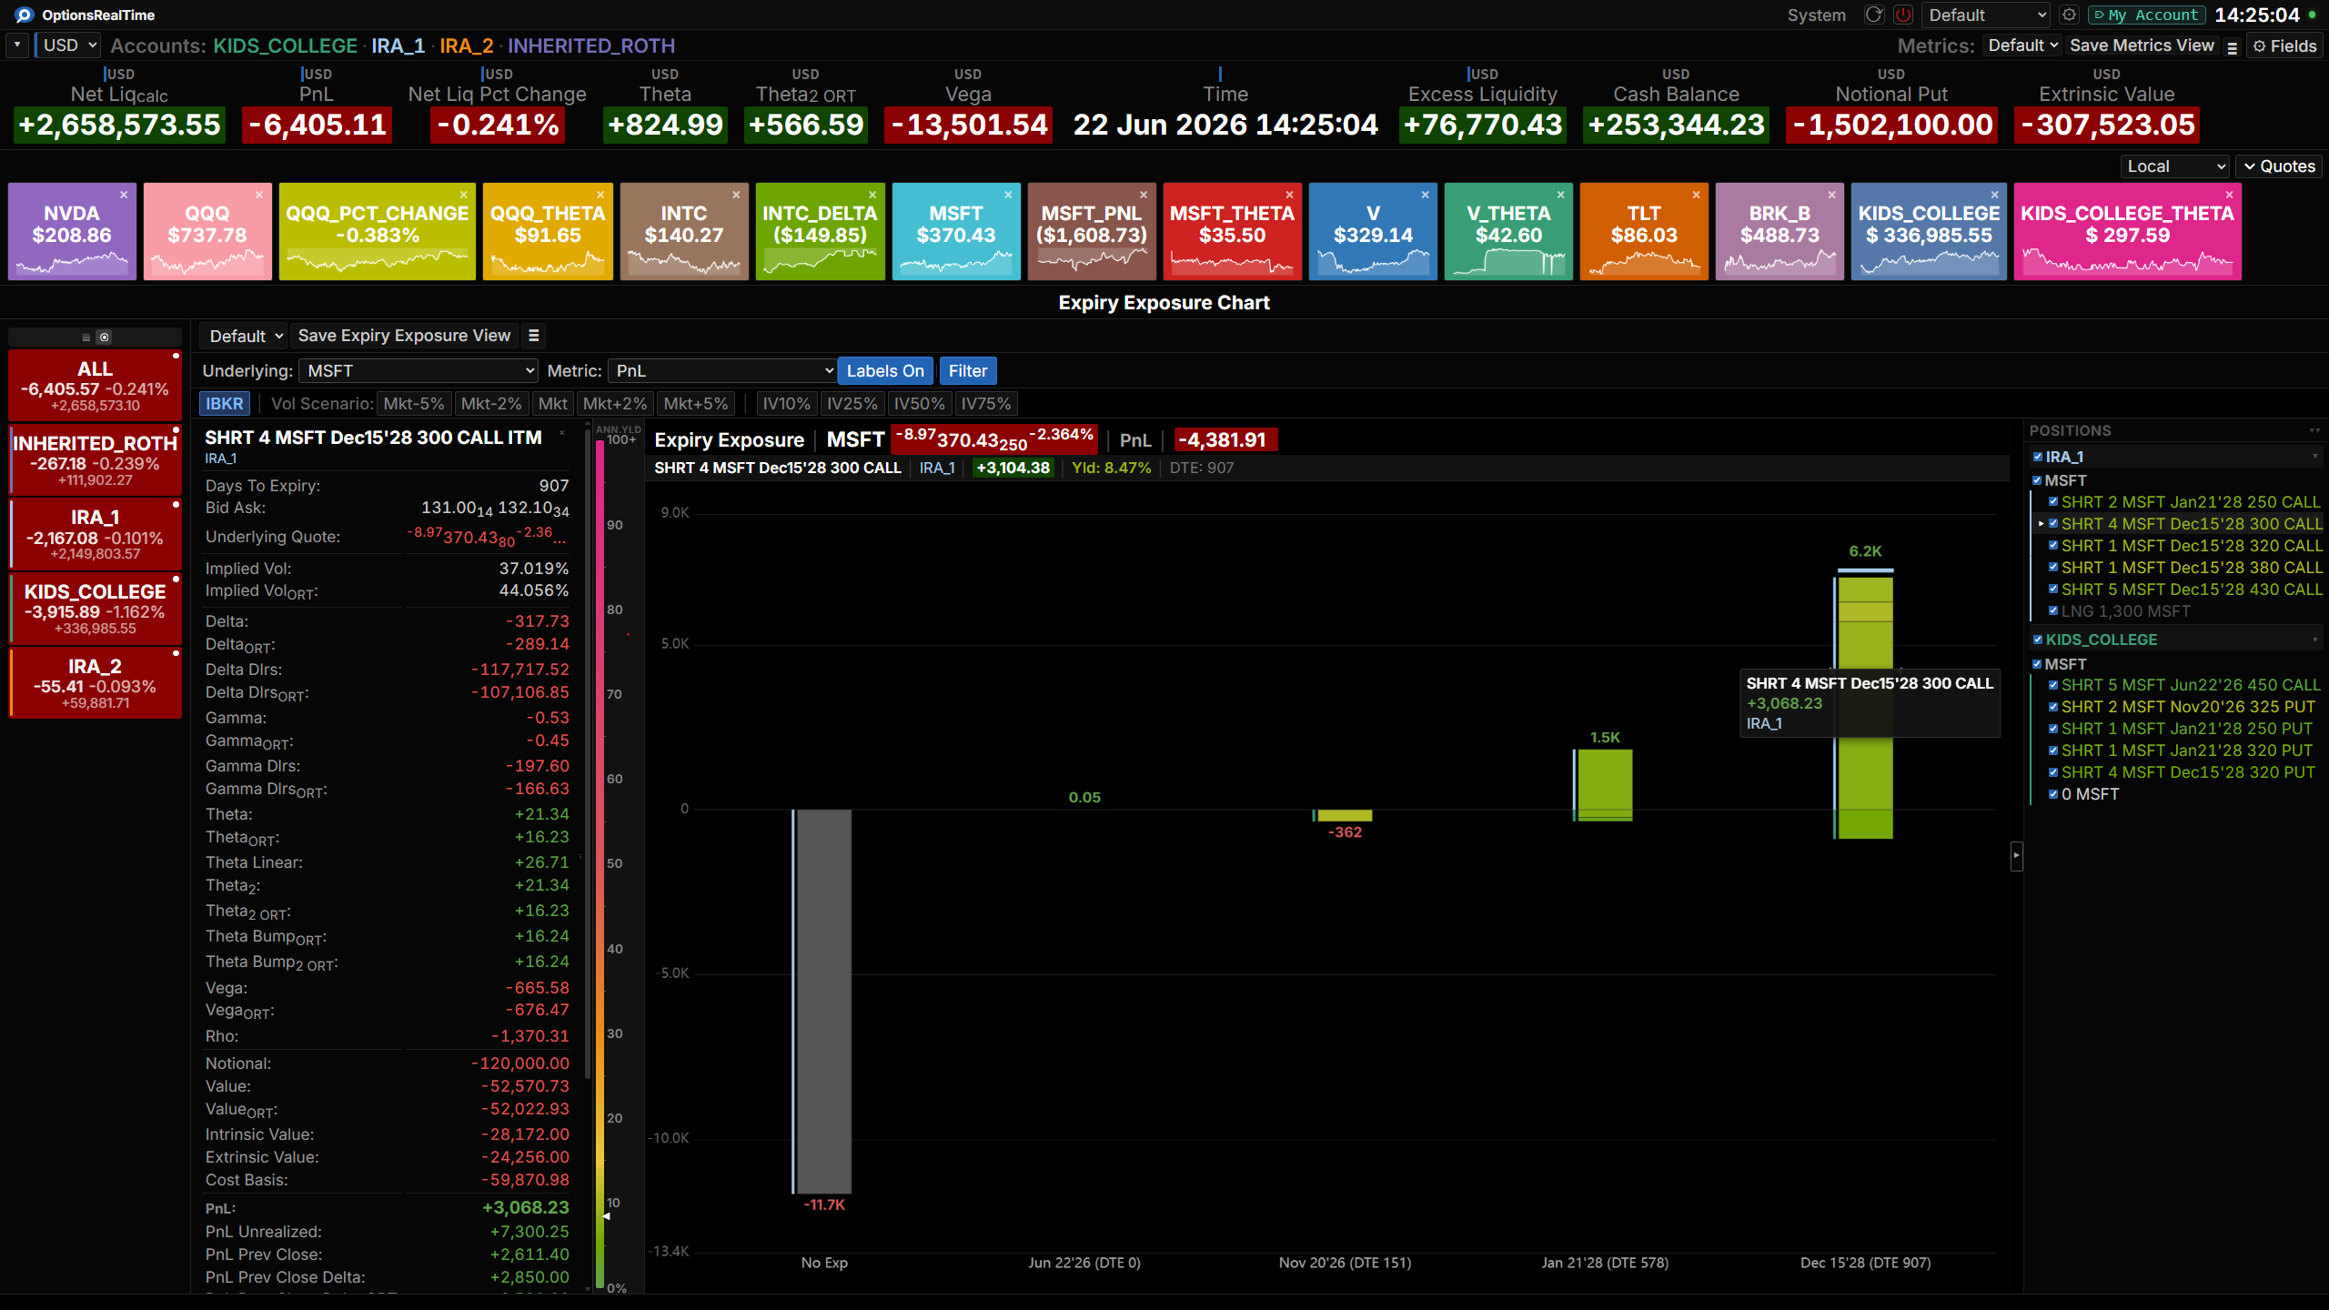Click the Labels On button
Screen dimensions: 2329x1310
point(885,370)
